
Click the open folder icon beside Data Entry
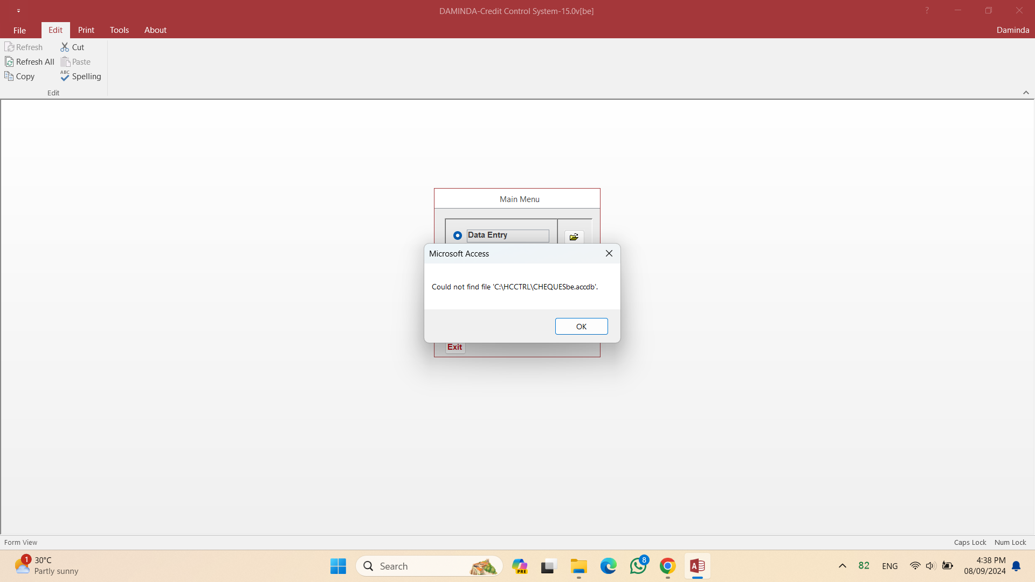[574, 237]
